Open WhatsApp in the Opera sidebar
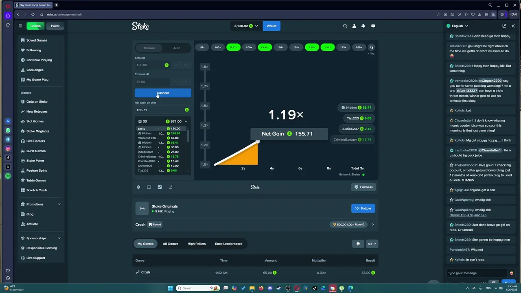The width and height of the screenshot is (521, 293). pos(8,131)
